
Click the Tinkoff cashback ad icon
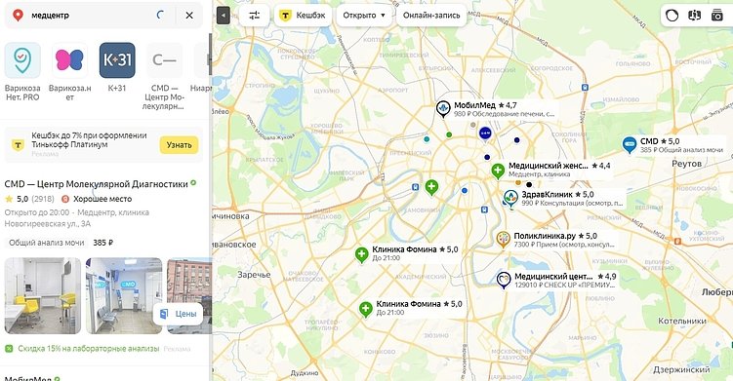(x=18, y=145)
